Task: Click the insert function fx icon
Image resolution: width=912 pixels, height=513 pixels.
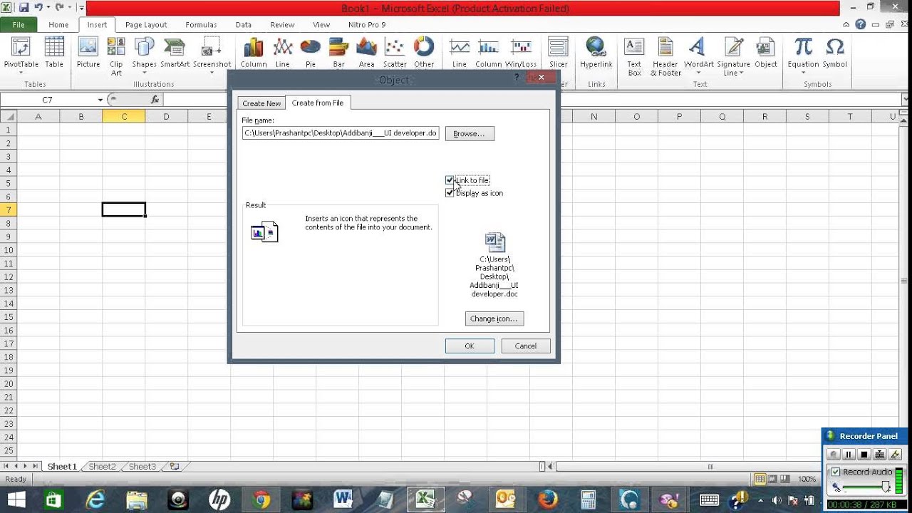Action: pos(155,100)
